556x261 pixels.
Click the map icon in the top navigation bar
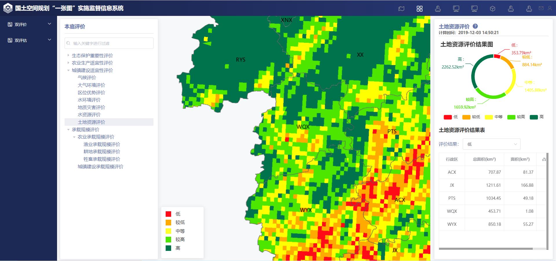point(401,9)
